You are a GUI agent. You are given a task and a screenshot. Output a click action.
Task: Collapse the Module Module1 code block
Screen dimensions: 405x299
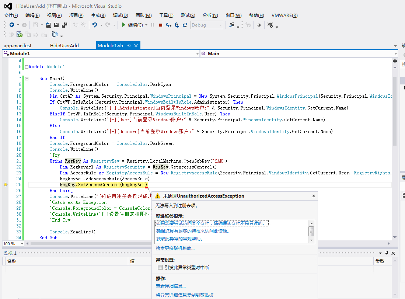pyautogui.click(x=27, y=67)
